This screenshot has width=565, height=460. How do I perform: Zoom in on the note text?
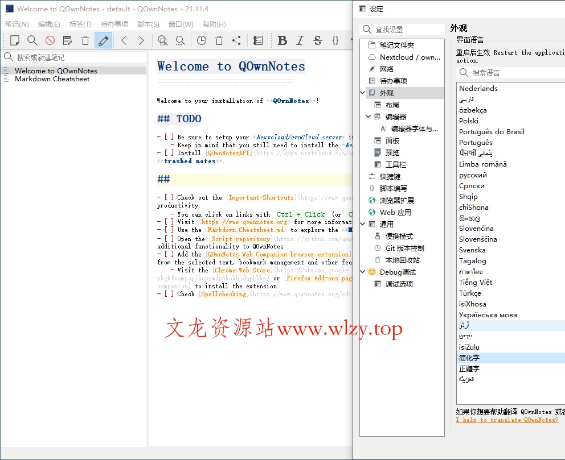(x=162, y=40)
